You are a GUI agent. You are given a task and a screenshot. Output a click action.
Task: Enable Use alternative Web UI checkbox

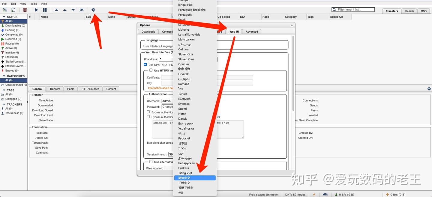pos(151,162)
